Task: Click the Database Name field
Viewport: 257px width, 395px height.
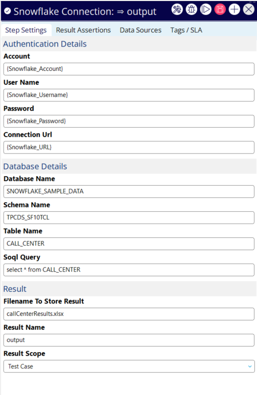Action: click(129, 191)
